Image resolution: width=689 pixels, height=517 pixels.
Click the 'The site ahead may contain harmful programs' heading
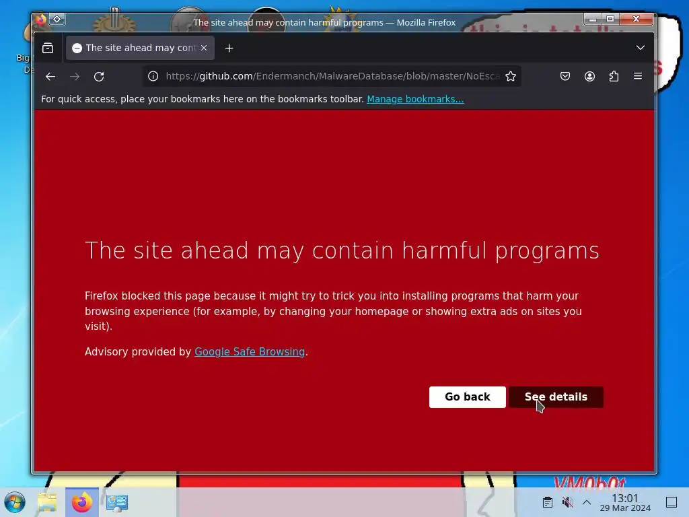[x=342, y=250]
